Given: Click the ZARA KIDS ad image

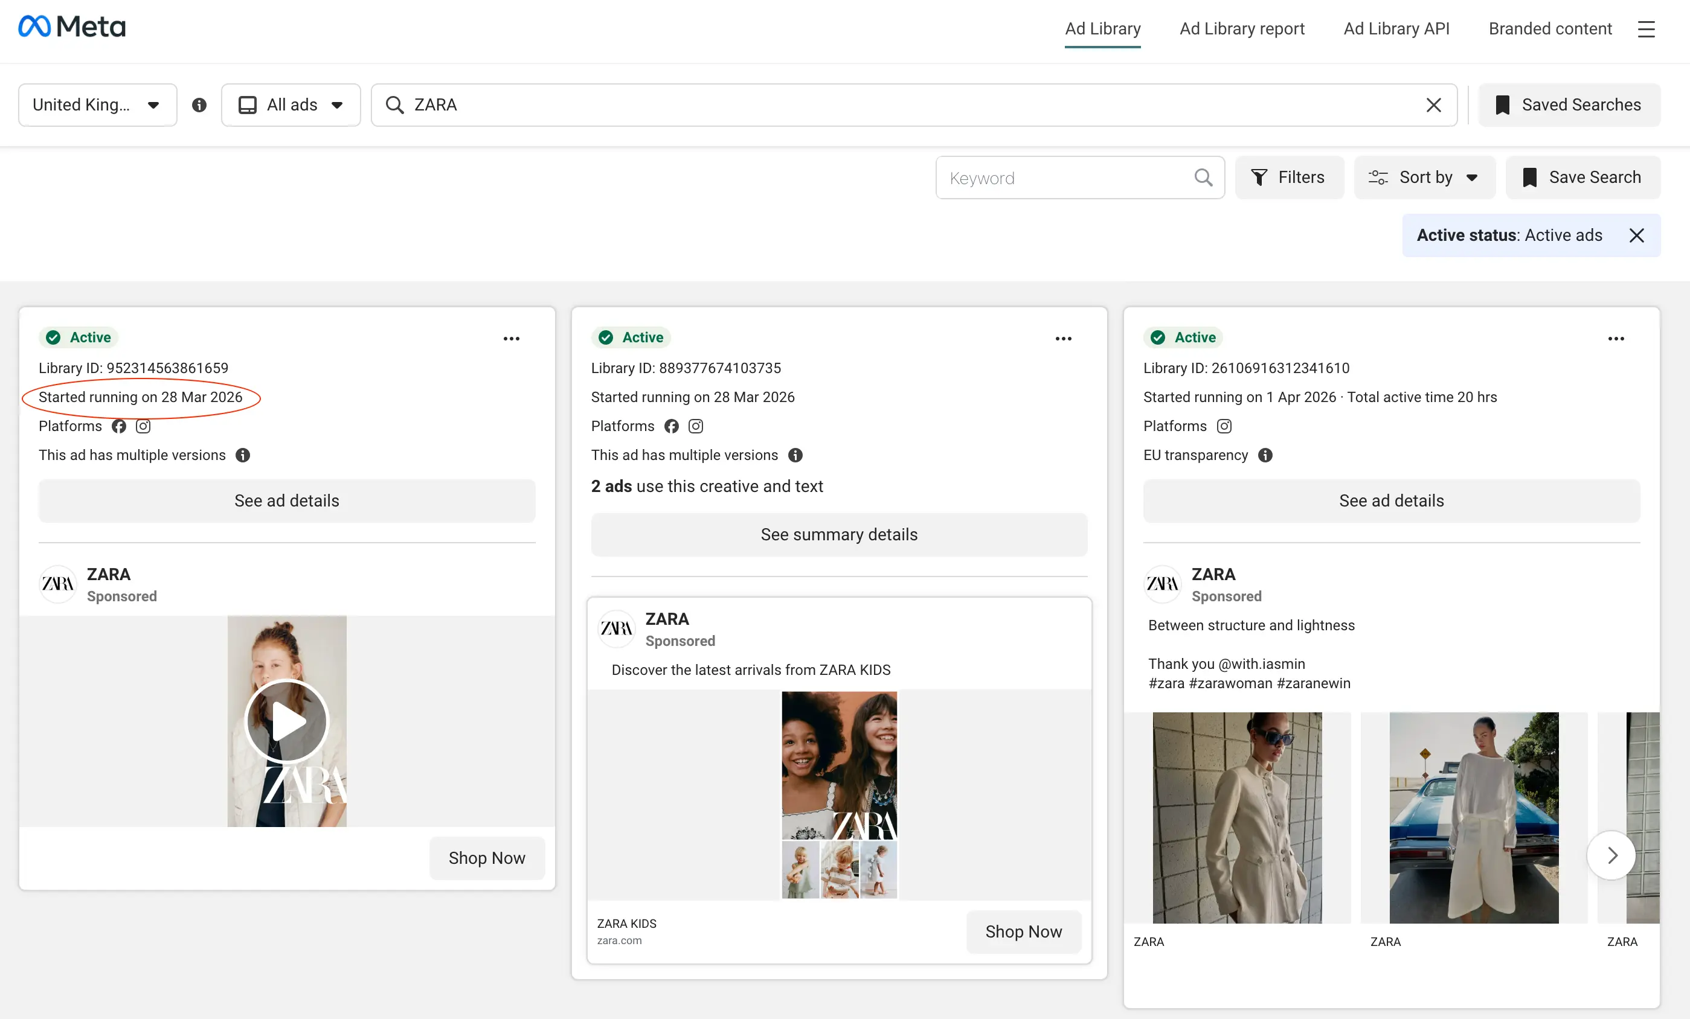Looking at the screenshot, I should 838,794.
